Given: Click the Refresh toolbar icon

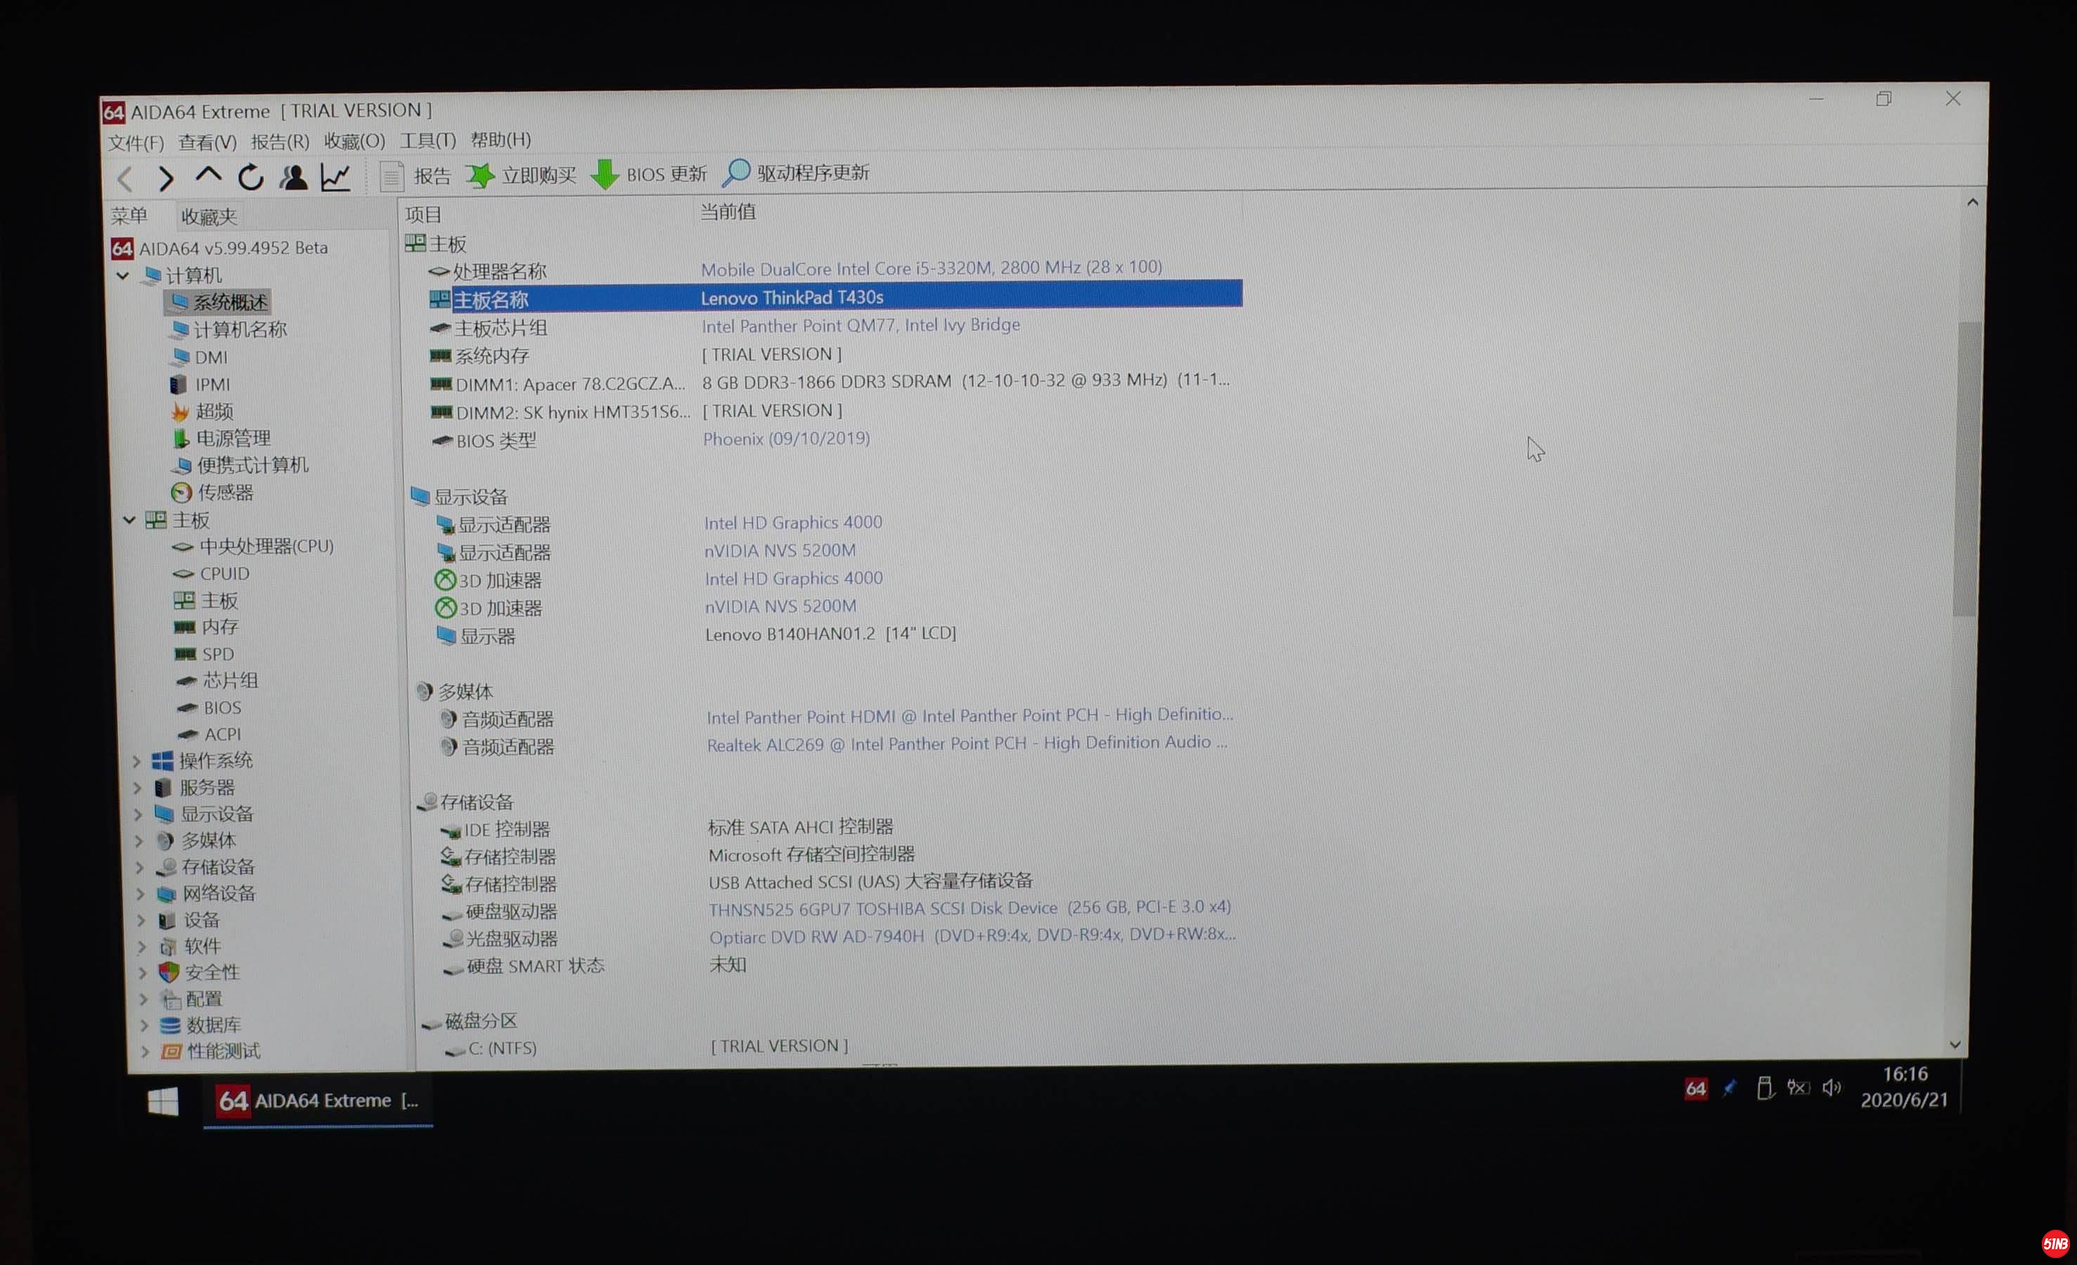Looking at the screenshot, I should click(x=250, y=177).
